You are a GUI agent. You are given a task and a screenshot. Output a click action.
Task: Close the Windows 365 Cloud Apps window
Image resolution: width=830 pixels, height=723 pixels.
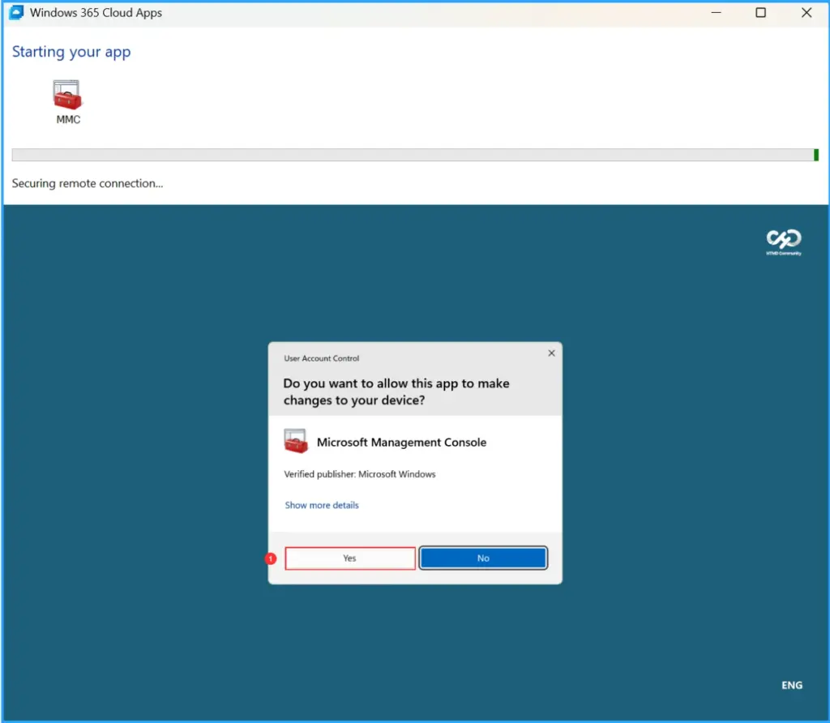click(x=806, y=13)
